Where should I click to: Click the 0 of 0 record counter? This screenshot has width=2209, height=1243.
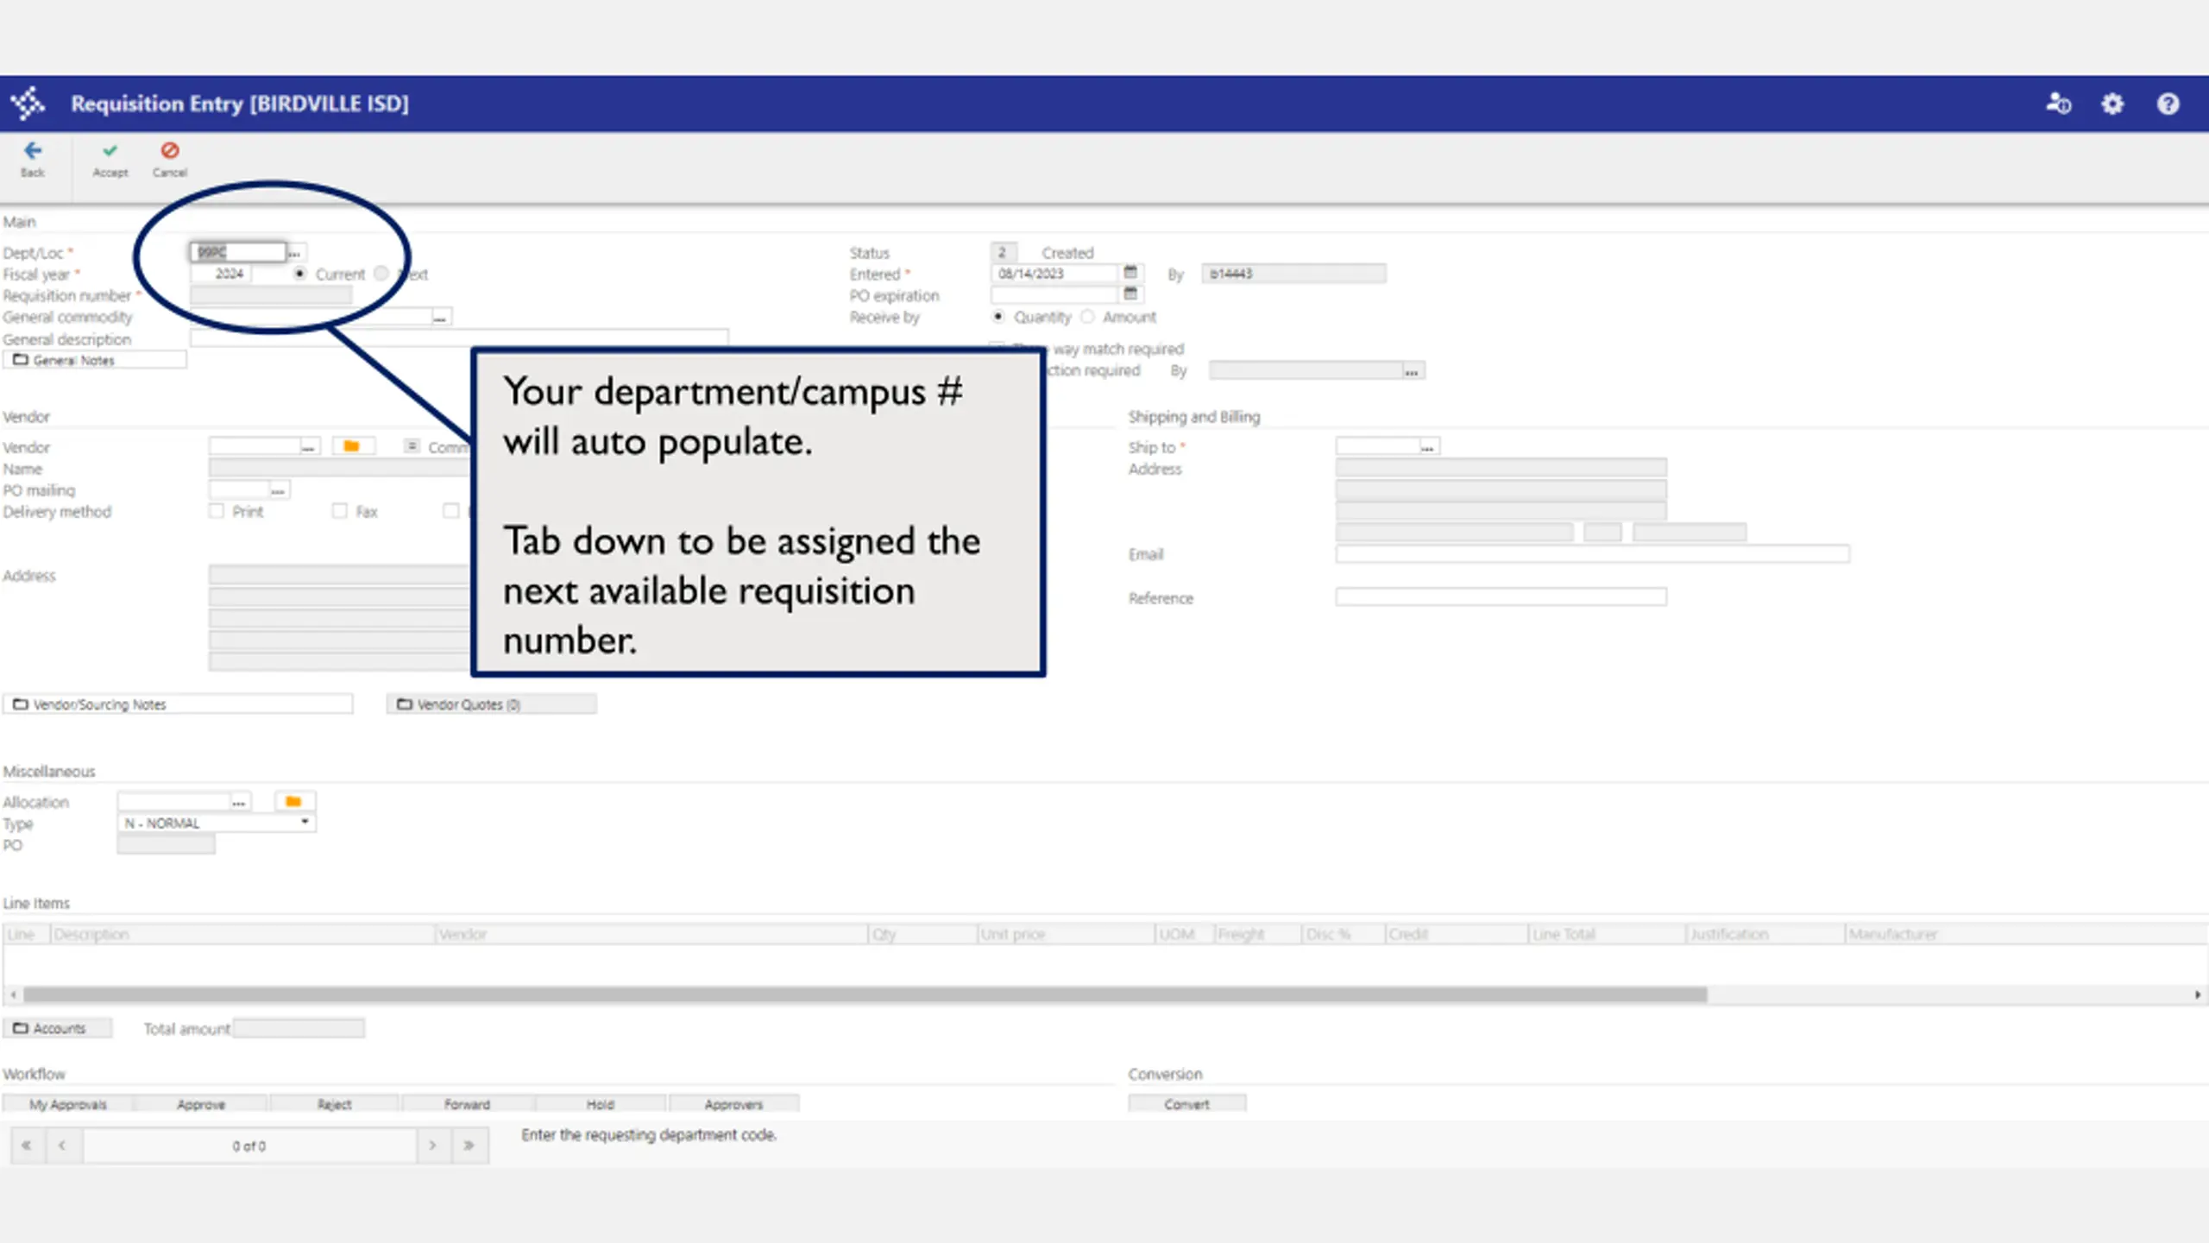pos(249,1146)
